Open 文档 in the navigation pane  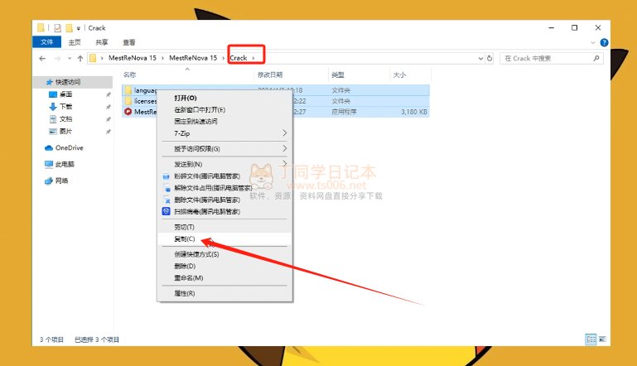(65, 119)
